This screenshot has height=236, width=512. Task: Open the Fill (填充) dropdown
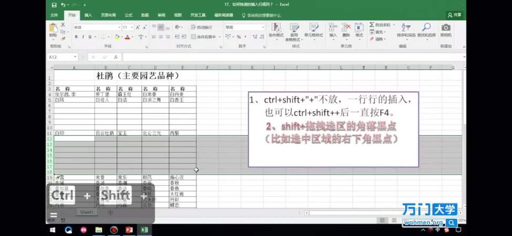(378, 32)
